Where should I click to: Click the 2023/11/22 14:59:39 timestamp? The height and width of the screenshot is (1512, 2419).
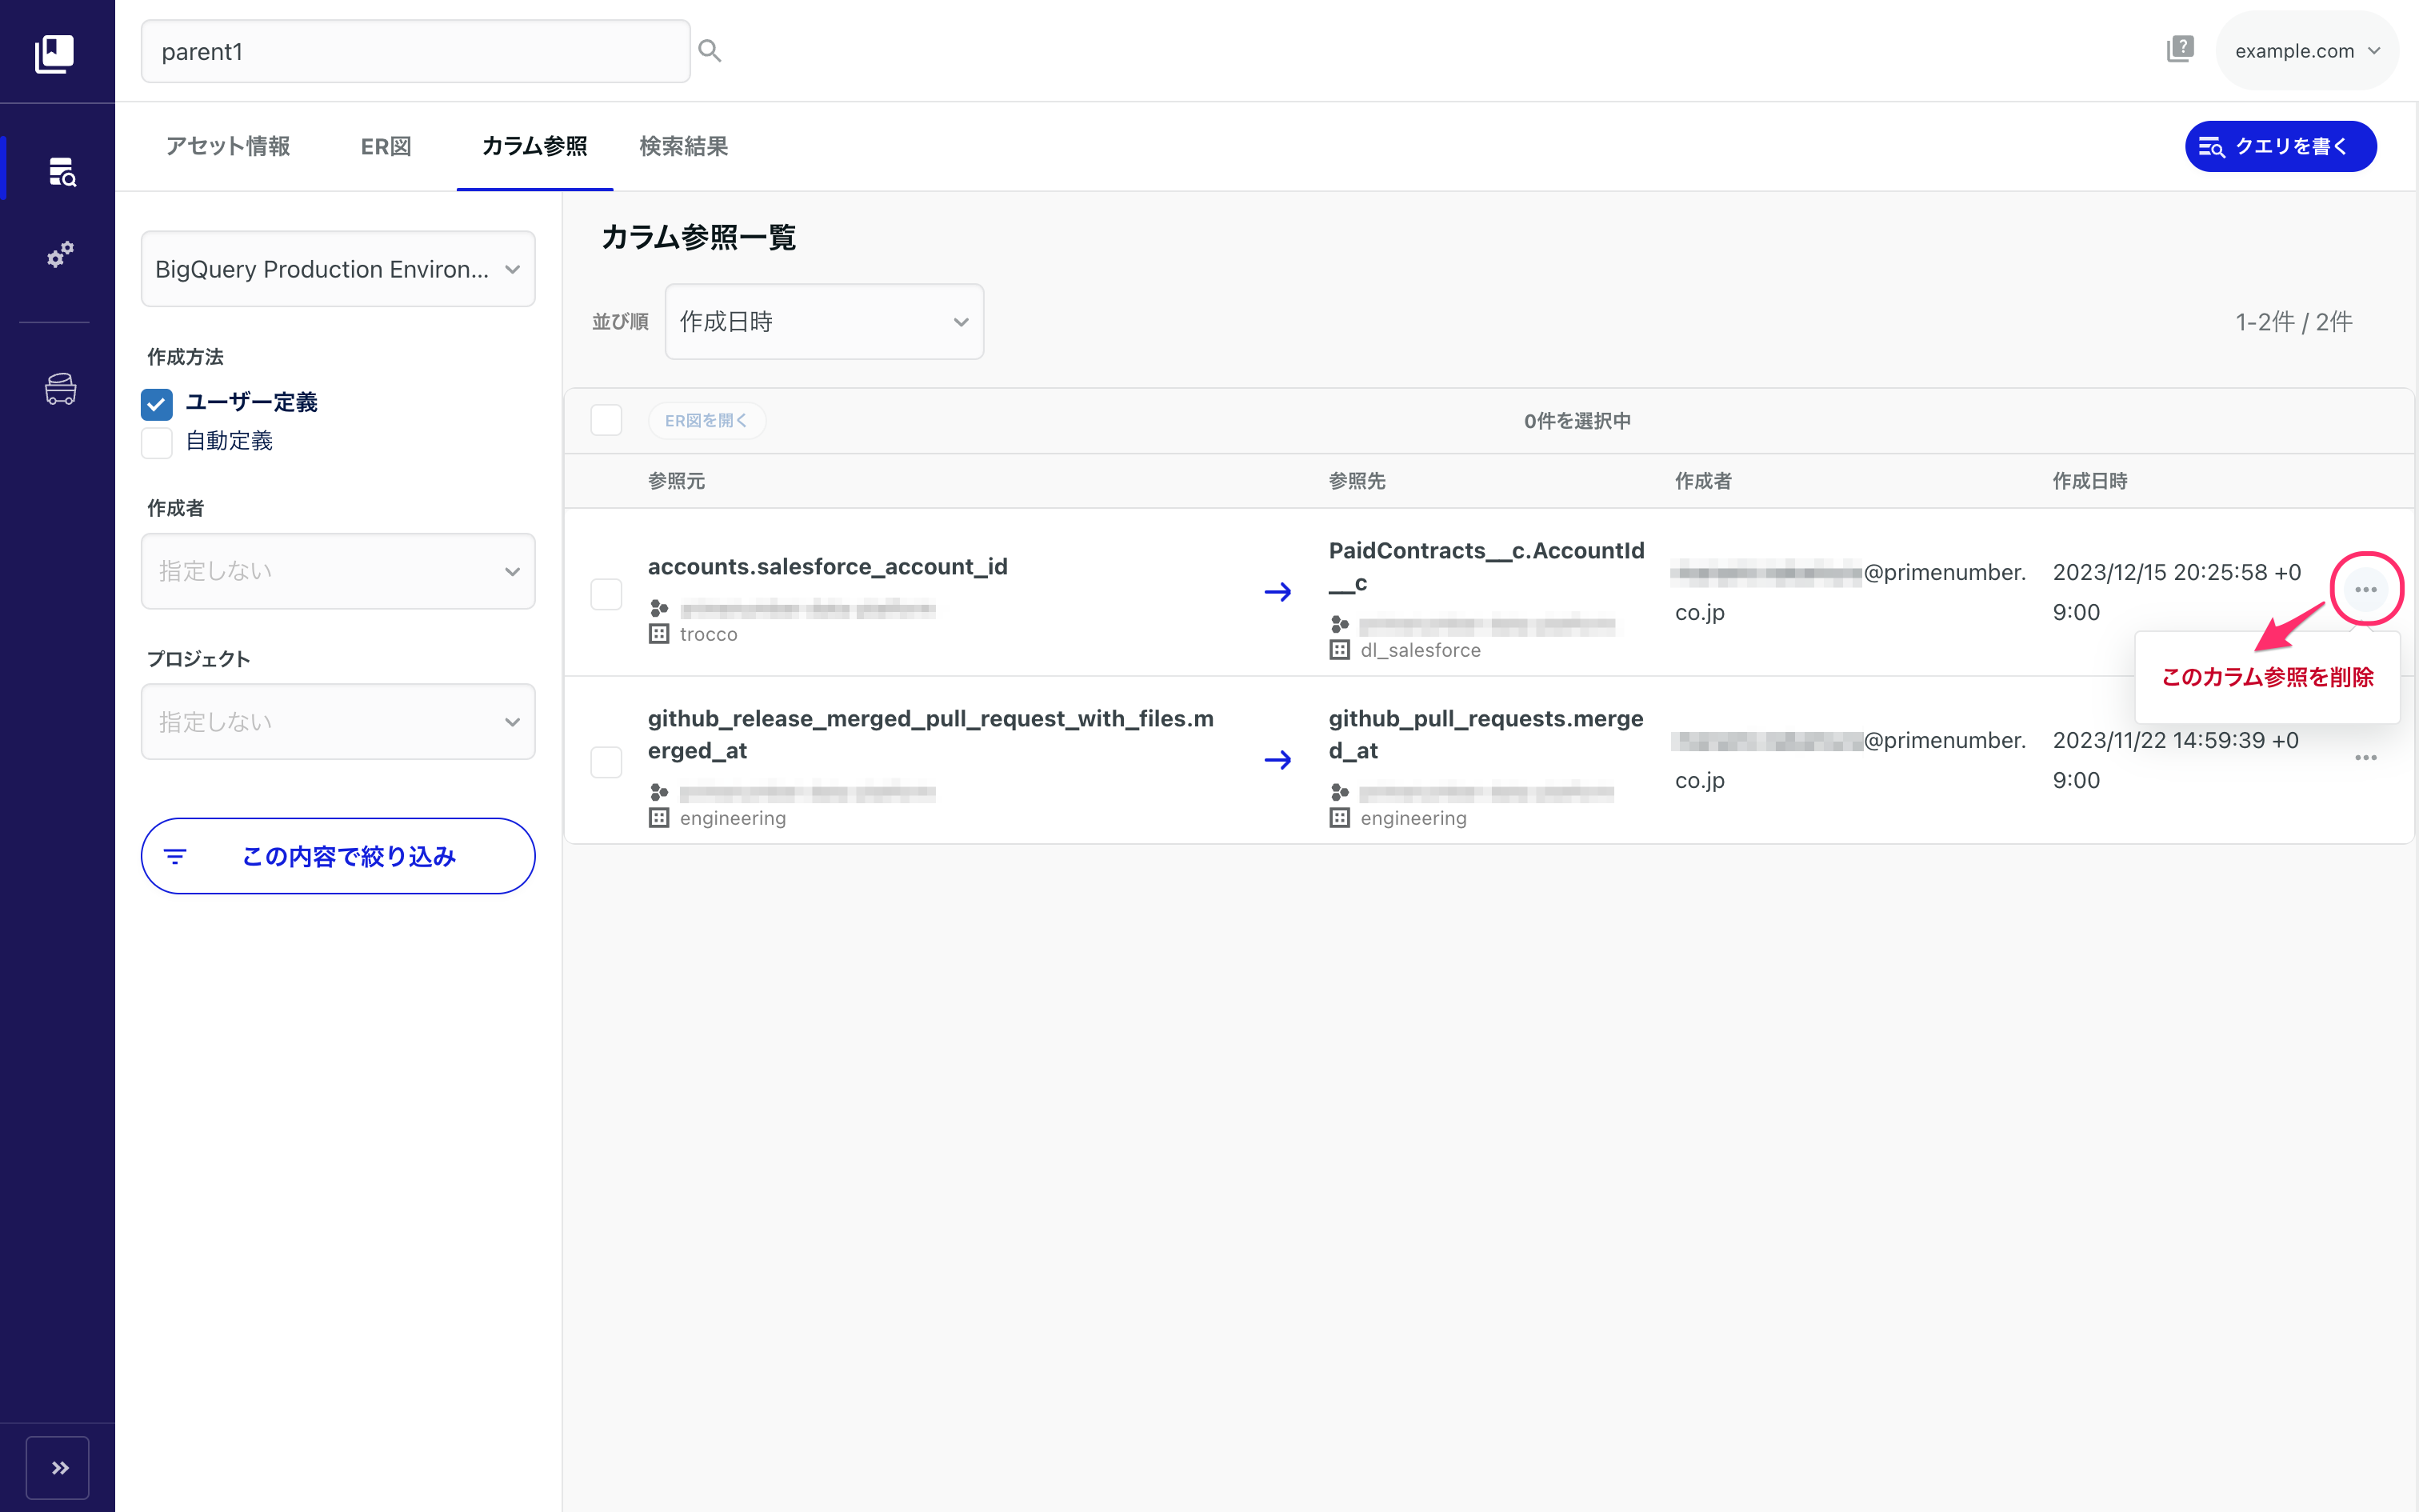[x=2175, y=760]
